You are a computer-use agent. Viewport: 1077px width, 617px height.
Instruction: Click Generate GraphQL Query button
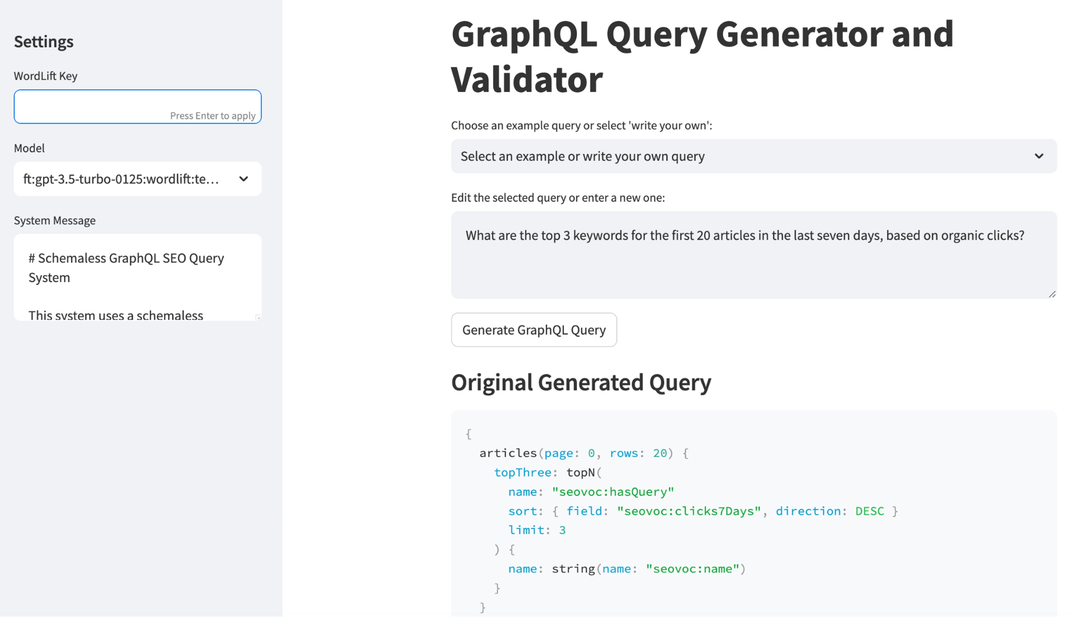534,330
